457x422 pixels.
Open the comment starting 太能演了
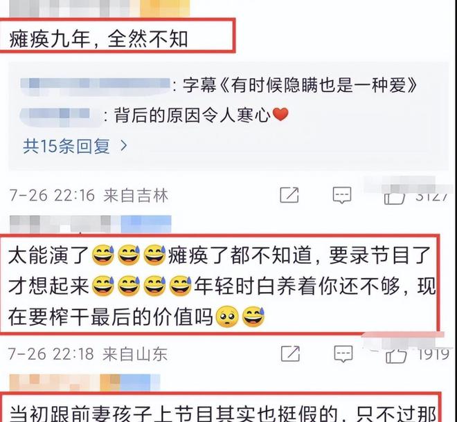tap(219, 286)
